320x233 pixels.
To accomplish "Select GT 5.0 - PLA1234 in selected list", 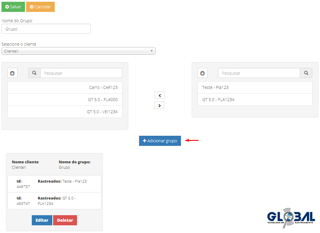I will click(x=255, y=100).
